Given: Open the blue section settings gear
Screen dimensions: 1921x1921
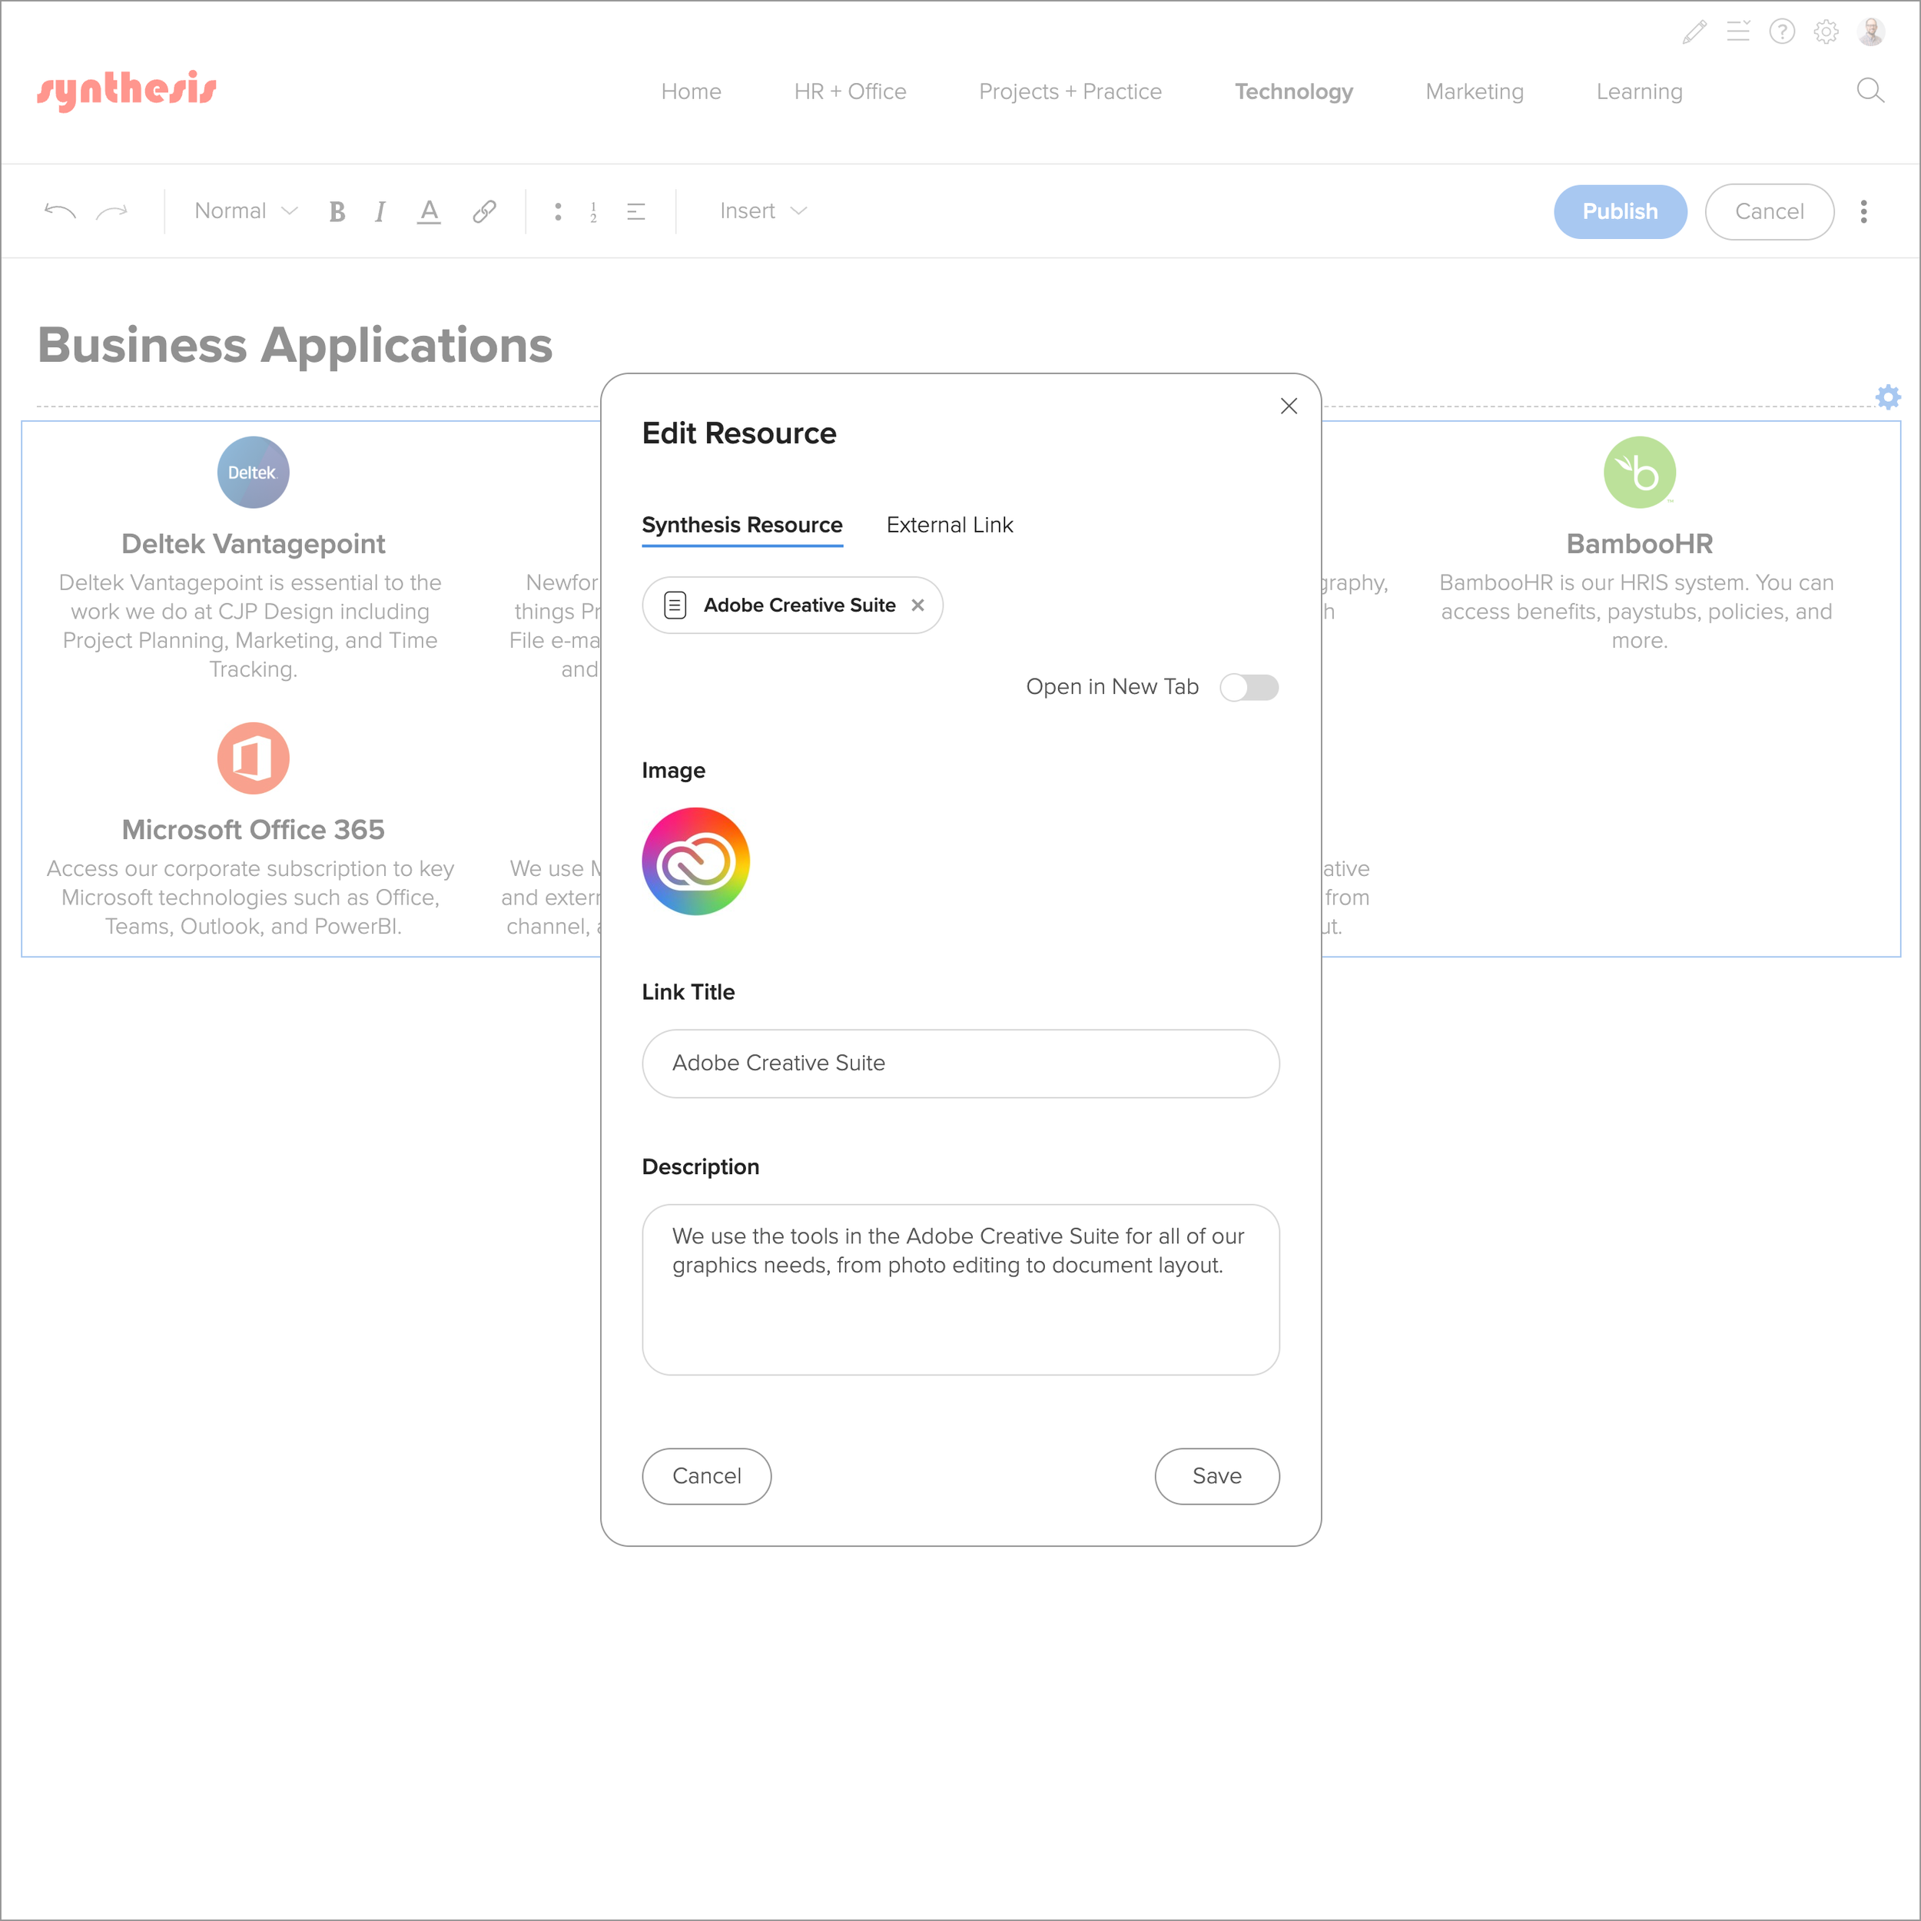Looking at the screenshot, I should (1887, 396).
